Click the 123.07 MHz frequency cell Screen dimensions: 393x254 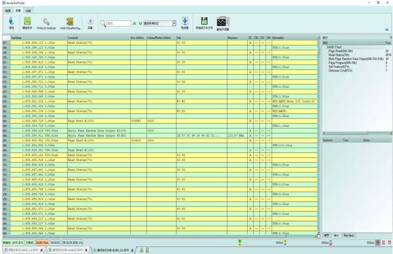(237, 136)
